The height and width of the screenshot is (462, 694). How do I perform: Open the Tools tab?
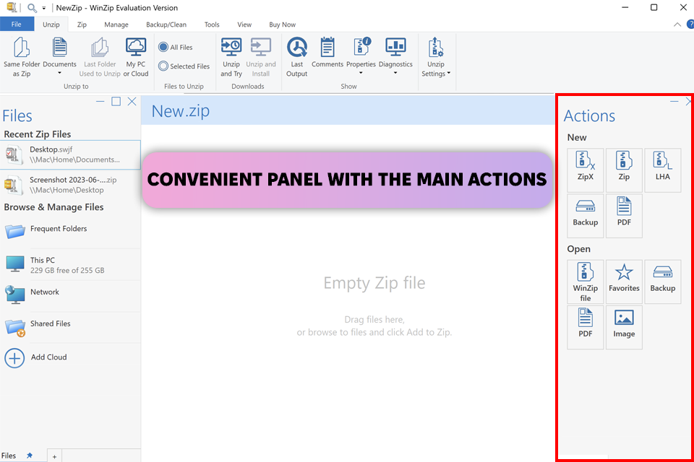click(212, 25)
